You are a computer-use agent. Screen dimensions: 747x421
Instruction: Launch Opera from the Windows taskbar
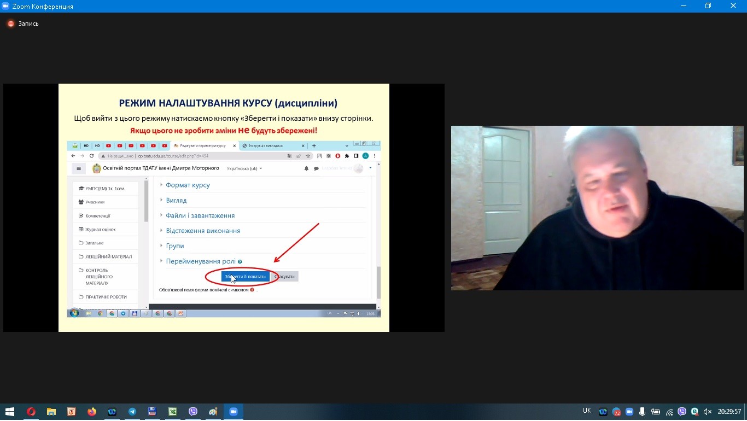pos(31,412)
